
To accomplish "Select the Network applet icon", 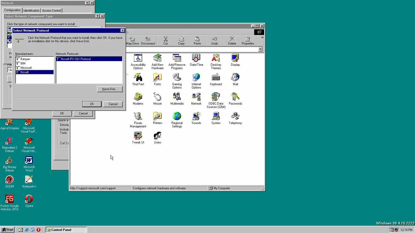I will 196,99.
